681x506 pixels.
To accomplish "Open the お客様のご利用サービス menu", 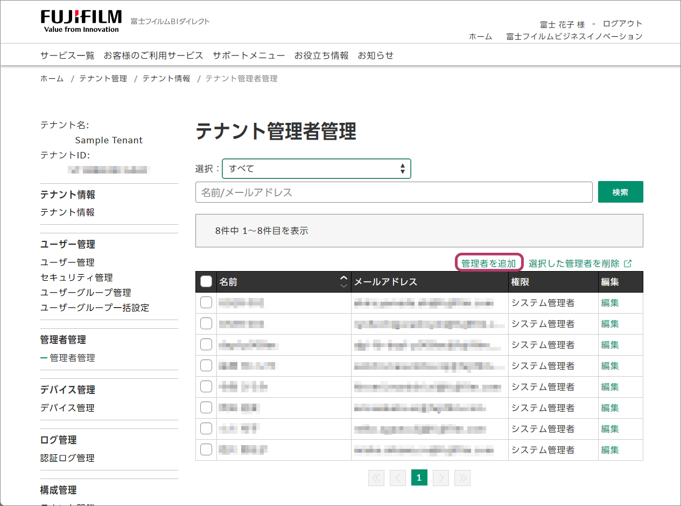I will point(153,56).
